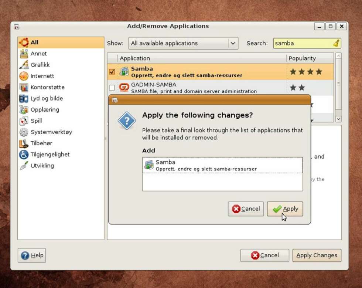Click the 'Apply the following changes?' heading

coord(197,115)
